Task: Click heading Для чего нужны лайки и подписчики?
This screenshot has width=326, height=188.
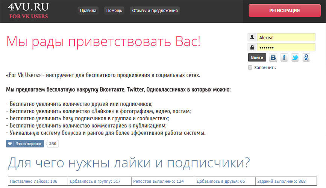Action: [129, 163]
